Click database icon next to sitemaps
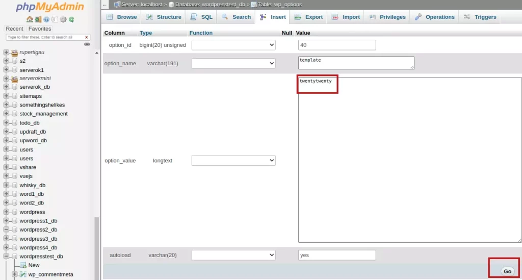Image resolution: width=522 pixels, height=280 pixels. tap(14, 96)
